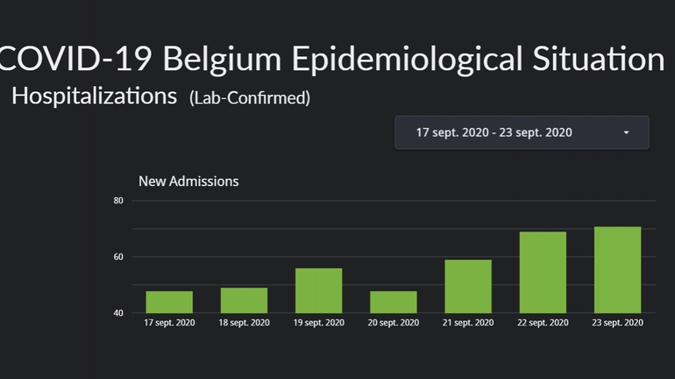Click the 19 sept. 2020 admissions bar

click(318, 290)
